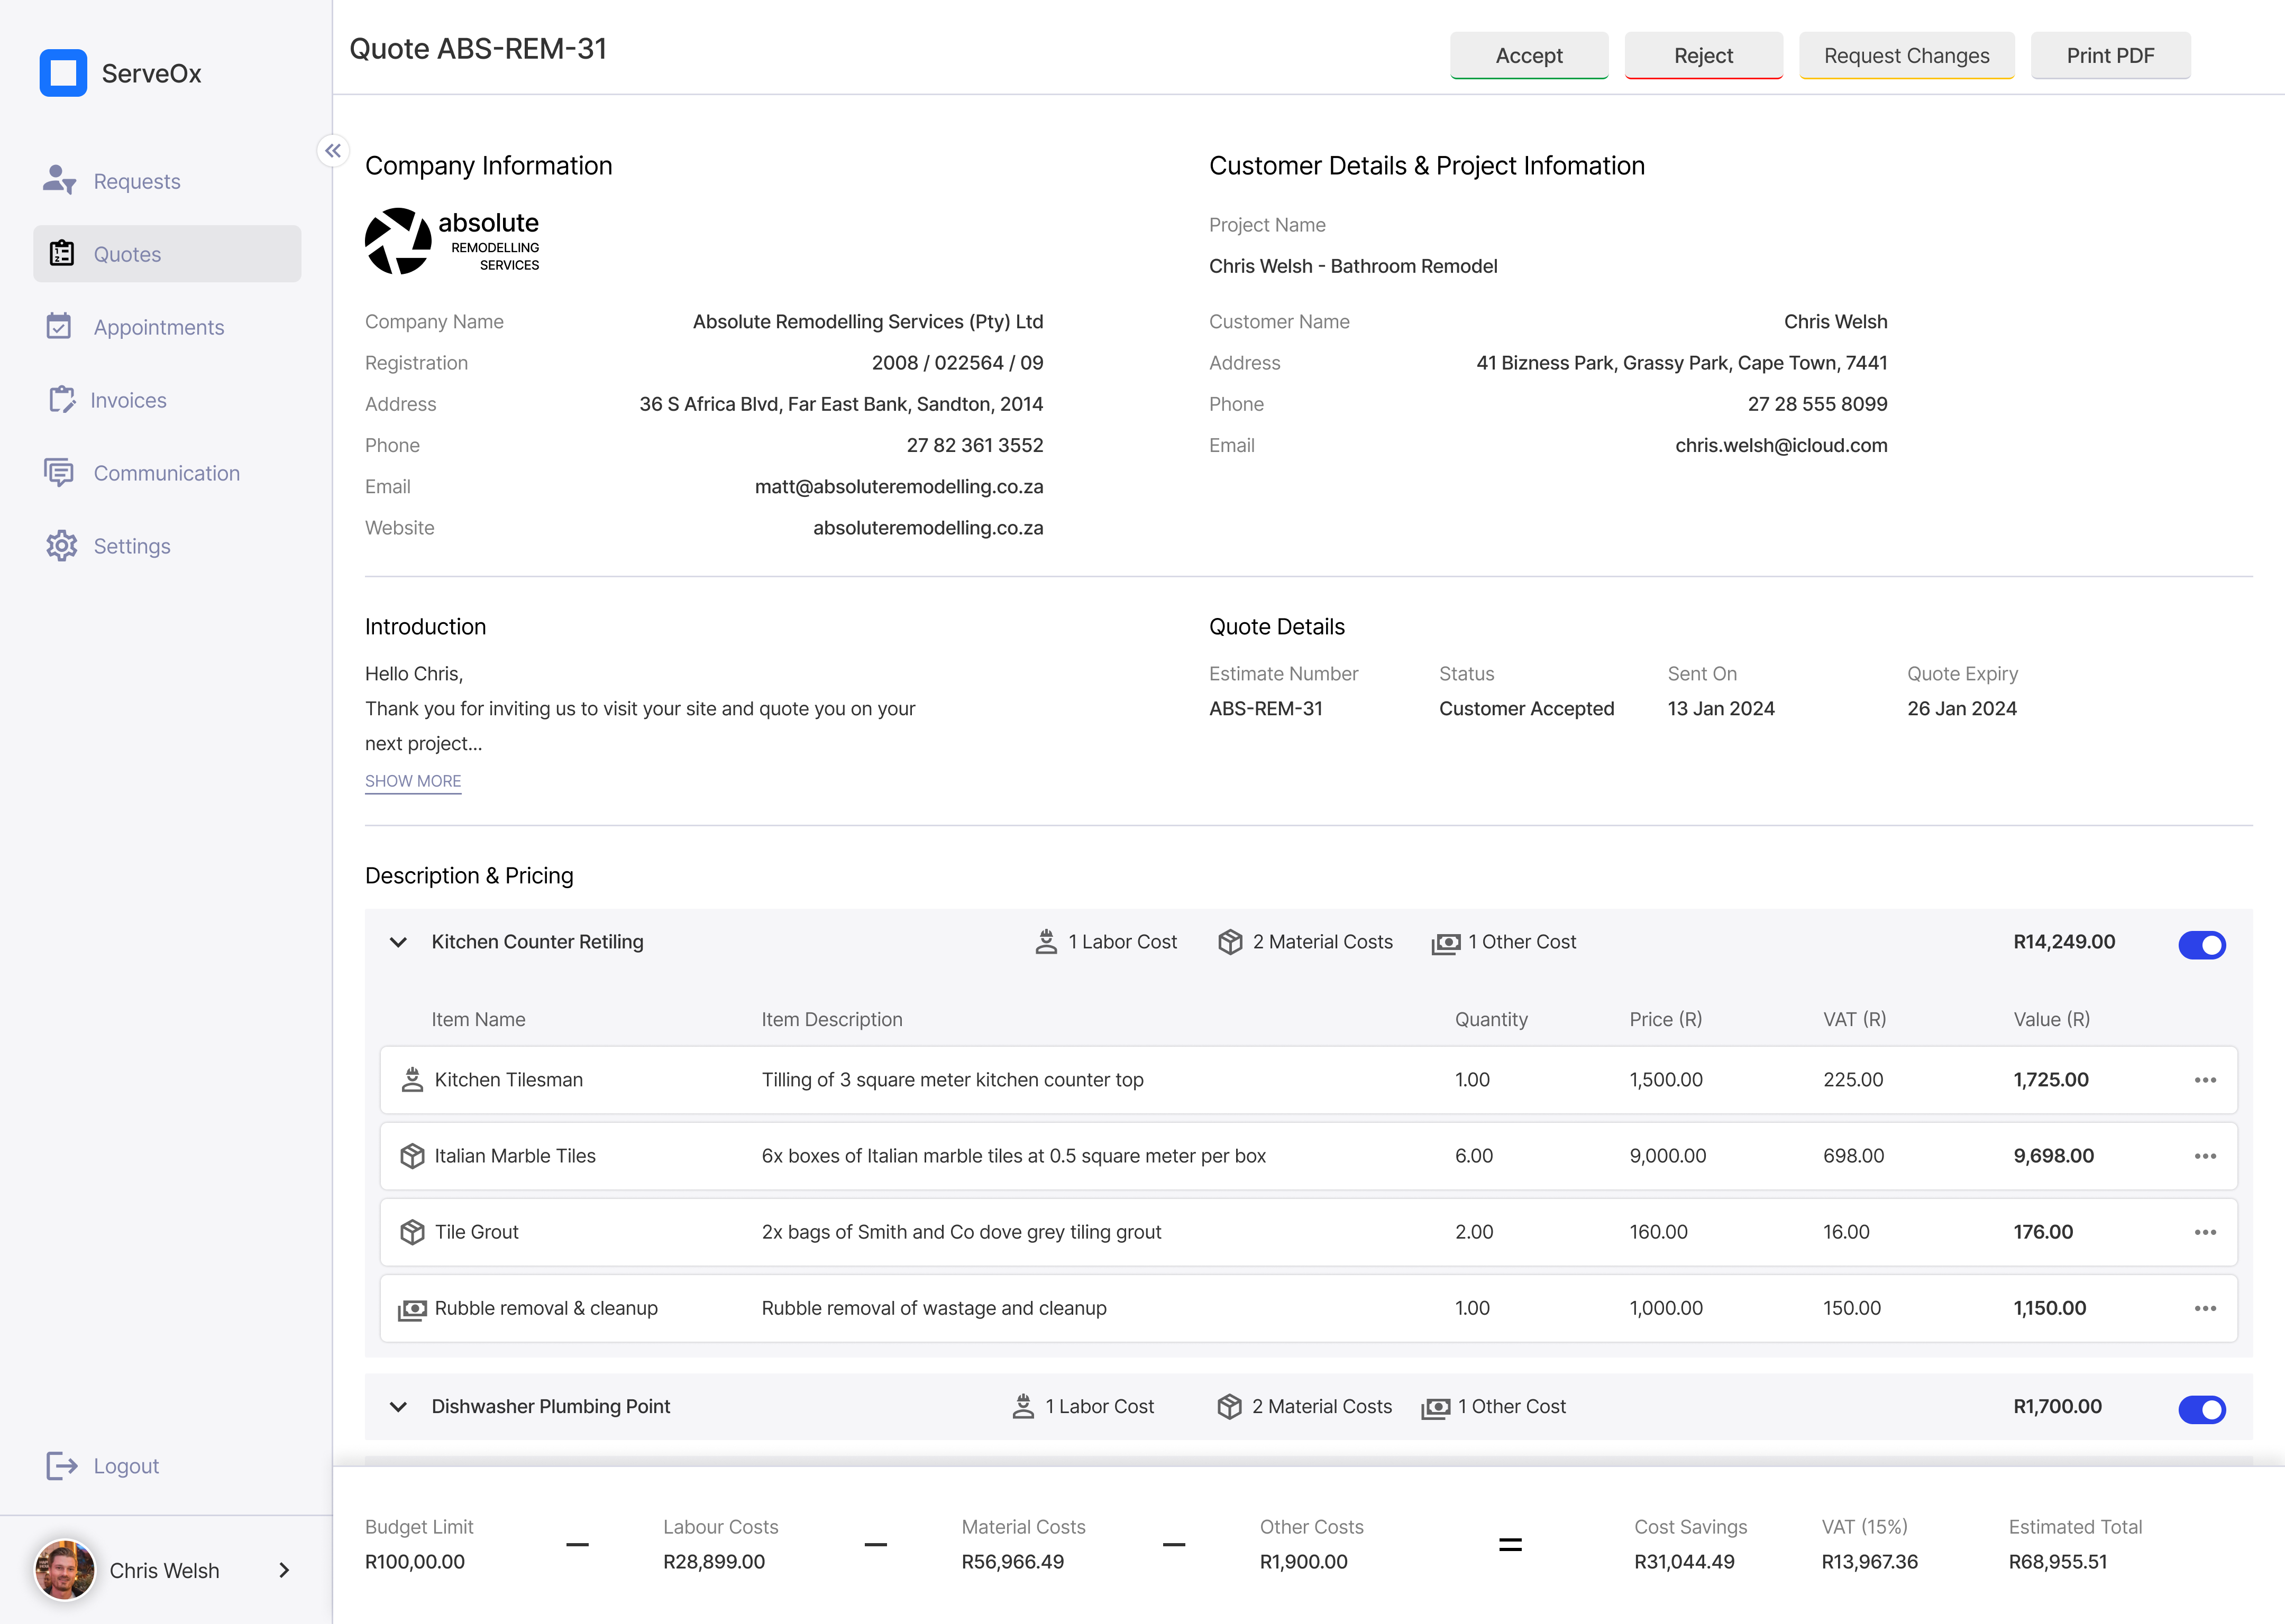
Task: Click Kitchen Tilesman item name
Action: click(x=508, y=1080)
